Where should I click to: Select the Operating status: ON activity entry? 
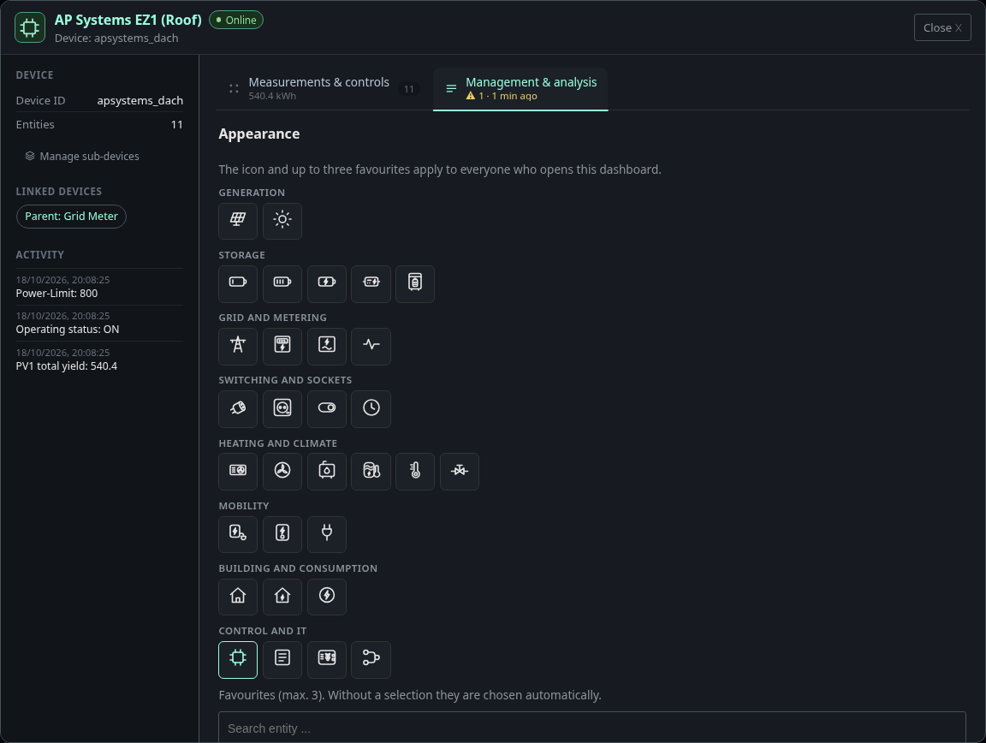(99, 323)
